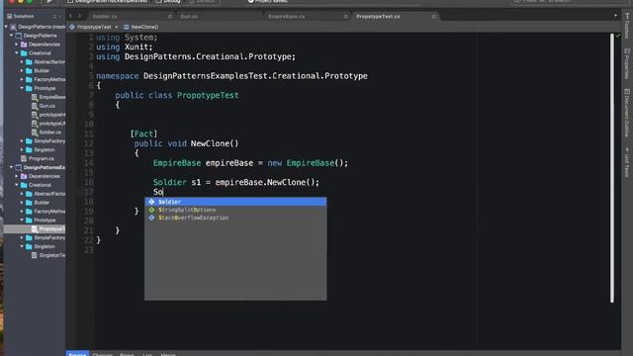Expand the test project's Builder folder
Image resolution: width=633 pixels, height=356 pixels.
pos(22,203)
